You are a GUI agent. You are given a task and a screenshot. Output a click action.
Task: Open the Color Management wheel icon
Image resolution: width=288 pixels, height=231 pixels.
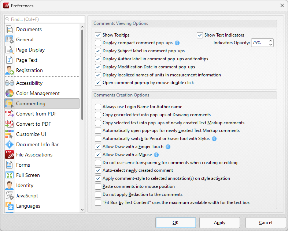pyautogui.click(x=10, y=93)
